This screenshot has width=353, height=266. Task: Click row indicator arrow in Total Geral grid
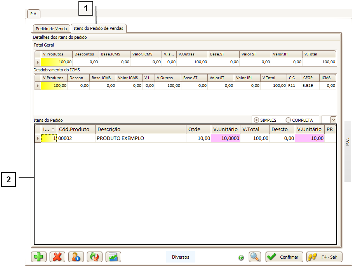pos(38,62)
